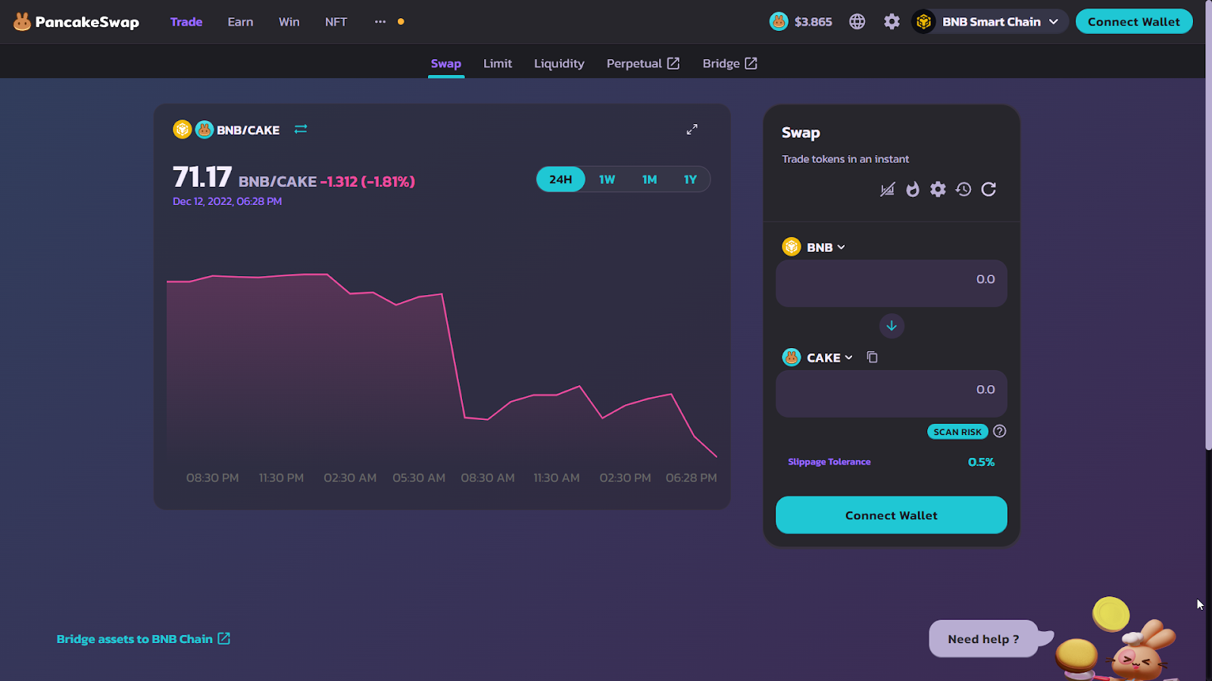The image size is (1212, 681).
Task: Open hot tokens flame icon
Action: click(x=913, y=189)
